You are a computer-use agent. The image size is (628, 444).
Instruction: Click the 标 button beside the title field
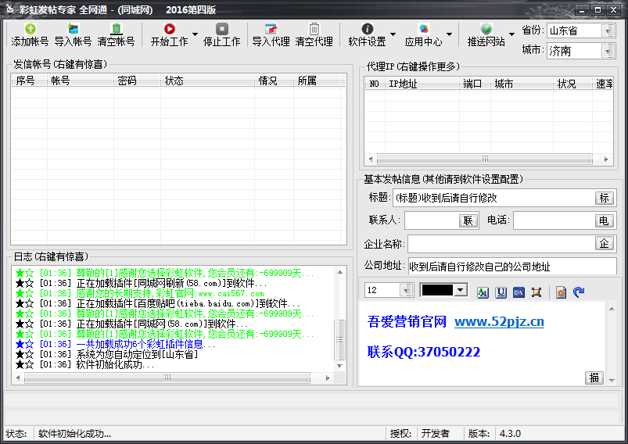pyautogui.click(x=604, y=198)
